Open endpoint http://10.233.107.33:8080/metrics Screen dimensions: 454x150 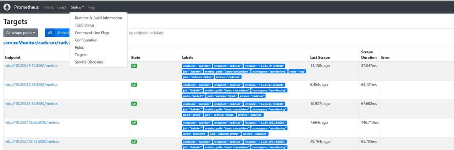pyautogui.click(x=32, y=142)
